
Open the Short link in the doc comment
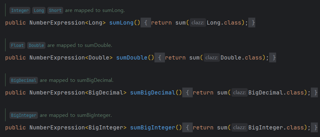55,10
